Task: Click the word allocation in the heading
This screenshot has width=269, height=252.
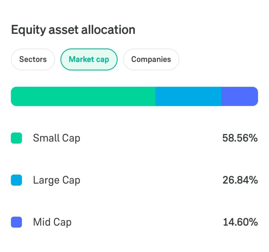Action: point(108,30)
